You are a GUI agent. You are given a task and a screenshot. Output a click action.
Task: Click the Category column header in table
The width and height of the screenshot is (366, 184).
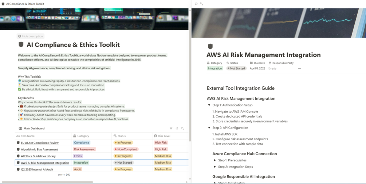coord(91,136)
